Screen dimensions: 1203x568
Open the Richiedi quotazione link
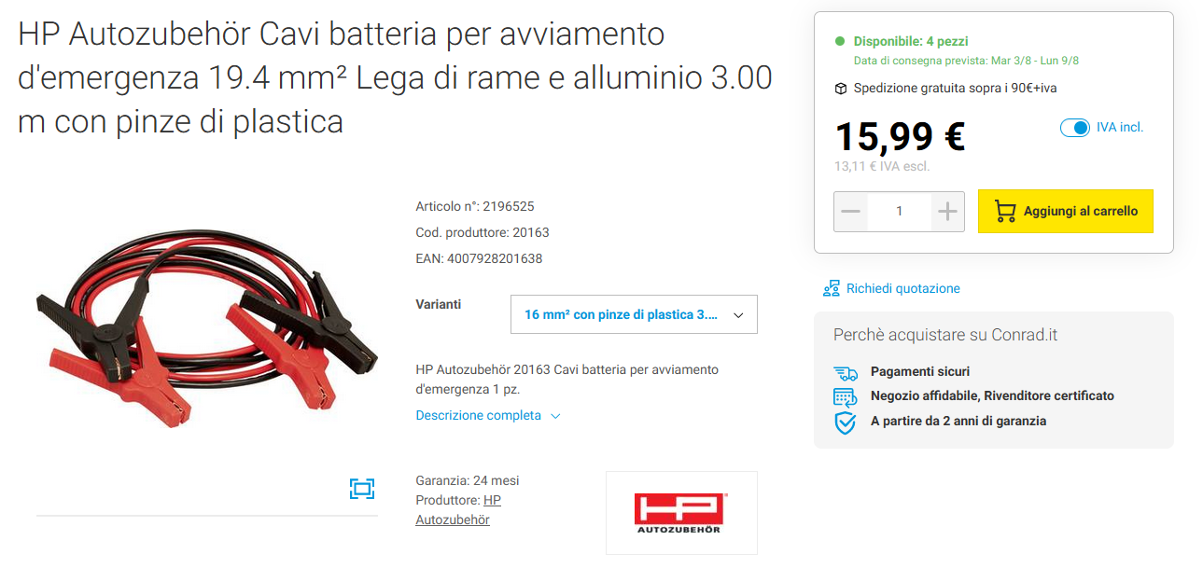tap(903, 289)
